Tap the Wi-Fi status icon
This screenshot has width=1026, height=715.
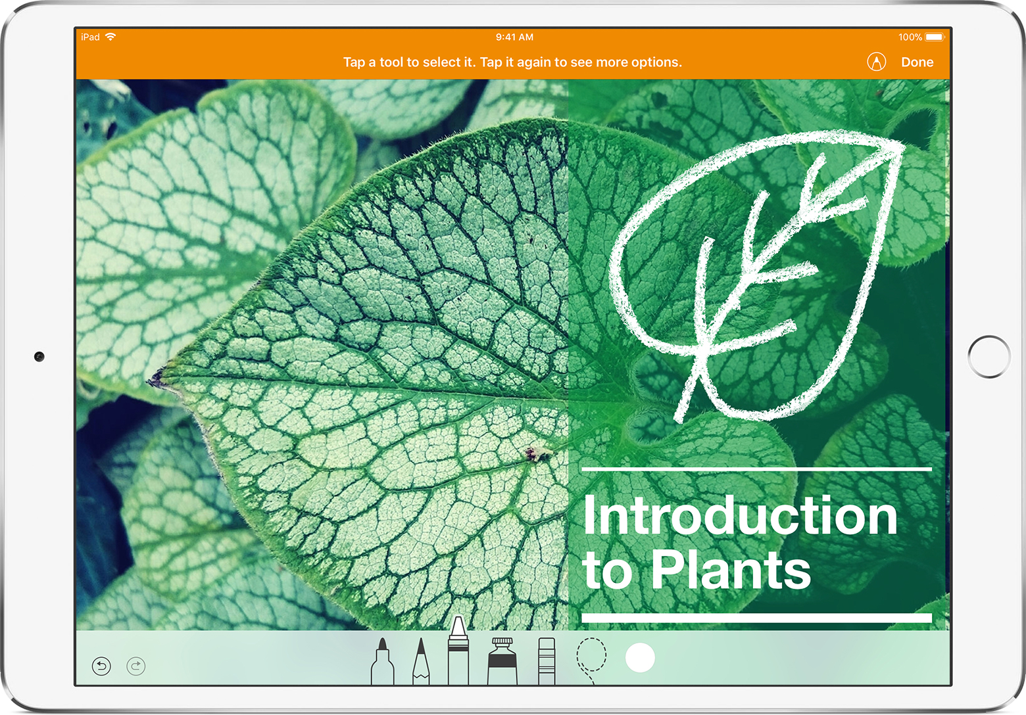tap(110, 37)
